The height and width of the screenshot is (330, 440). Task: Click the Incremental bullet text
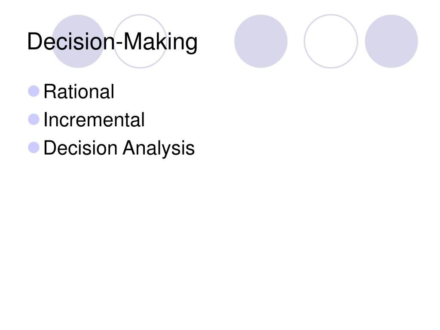point(94,120)
